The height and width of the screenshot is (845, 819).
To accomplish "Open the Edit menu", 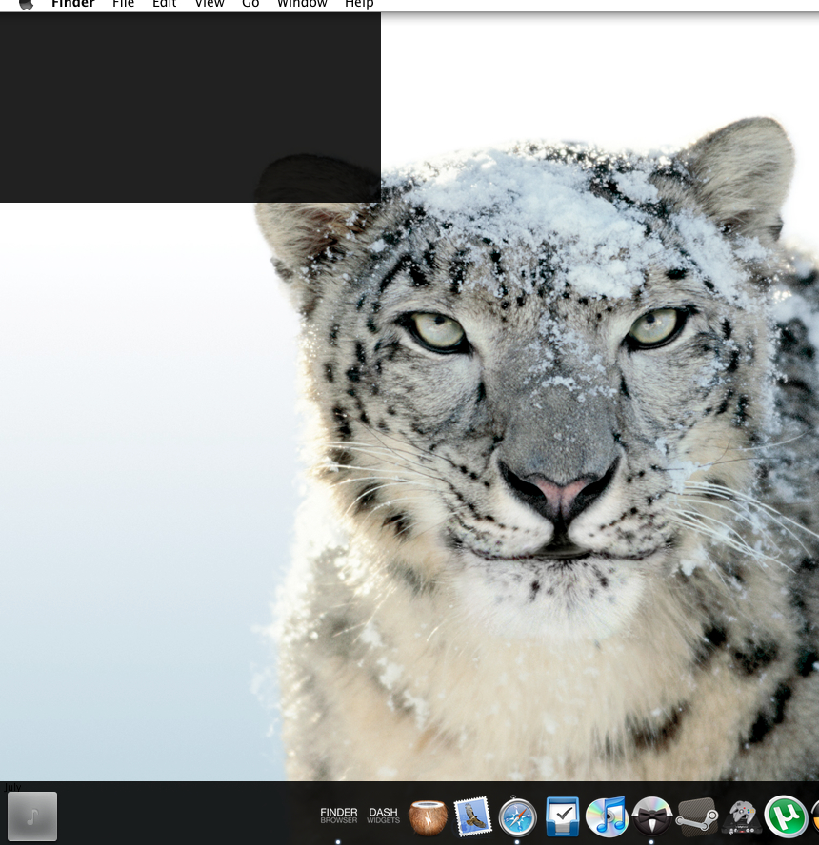I will tap(165, 4).
